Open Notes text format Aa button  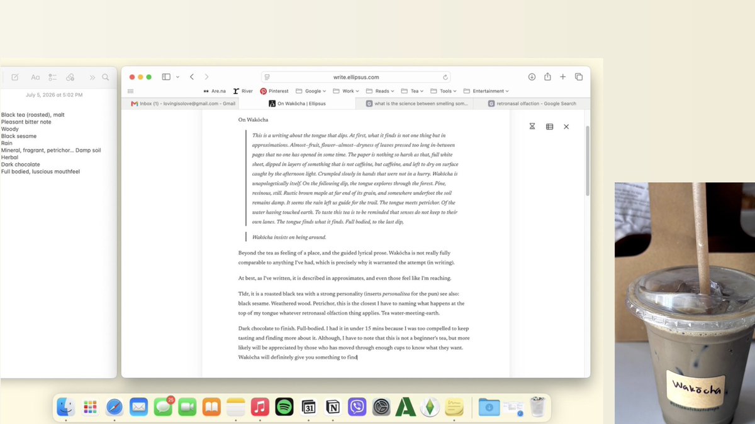point(35,77)
